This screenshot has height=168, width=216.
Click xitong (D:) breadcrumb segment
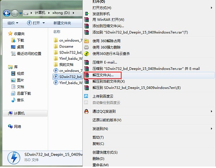coord(61,13)
